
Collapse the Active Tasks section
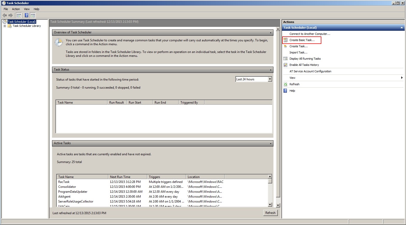click(271, 143)
